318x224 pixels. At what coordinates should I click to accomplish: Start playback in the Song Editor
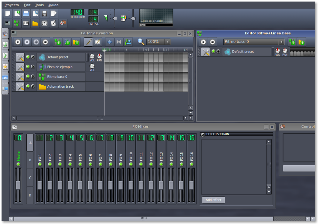point(18,42)
